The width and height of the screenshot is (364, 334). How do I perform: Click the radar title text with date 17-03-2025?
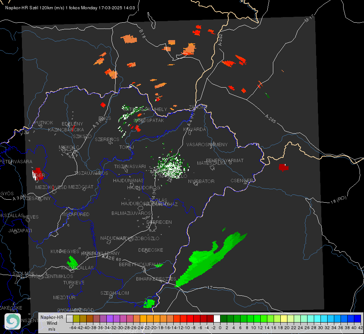[x=70, y=8]
